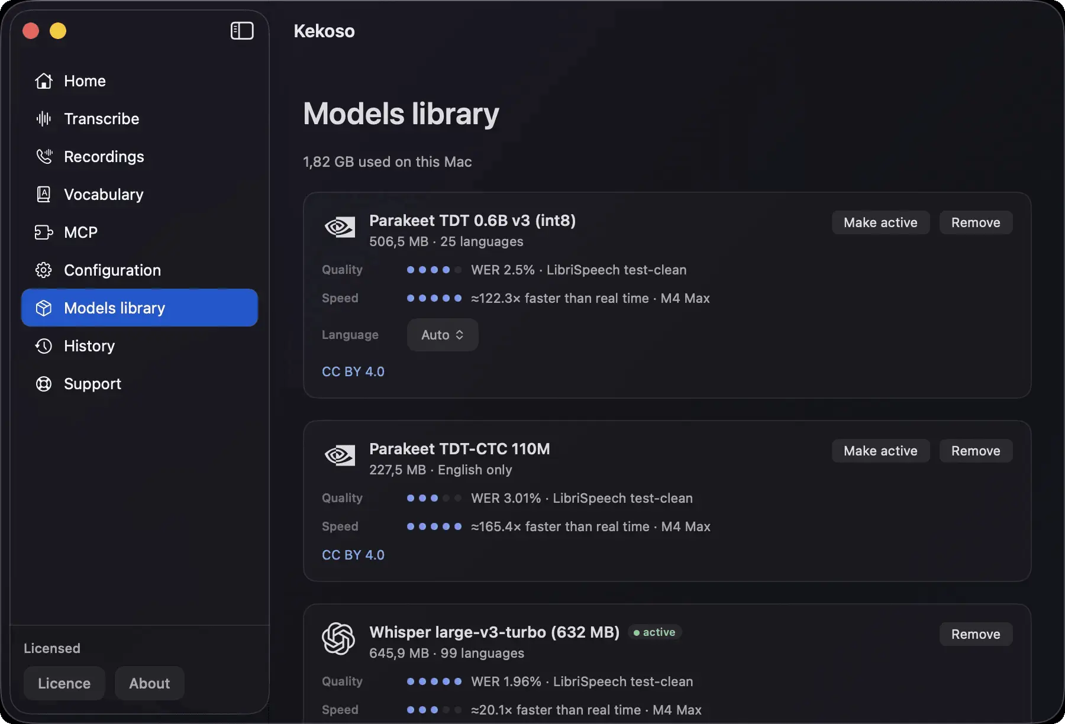Toggle the sidebar panel icon
The image size is (1065, 724).
point(242,31)
